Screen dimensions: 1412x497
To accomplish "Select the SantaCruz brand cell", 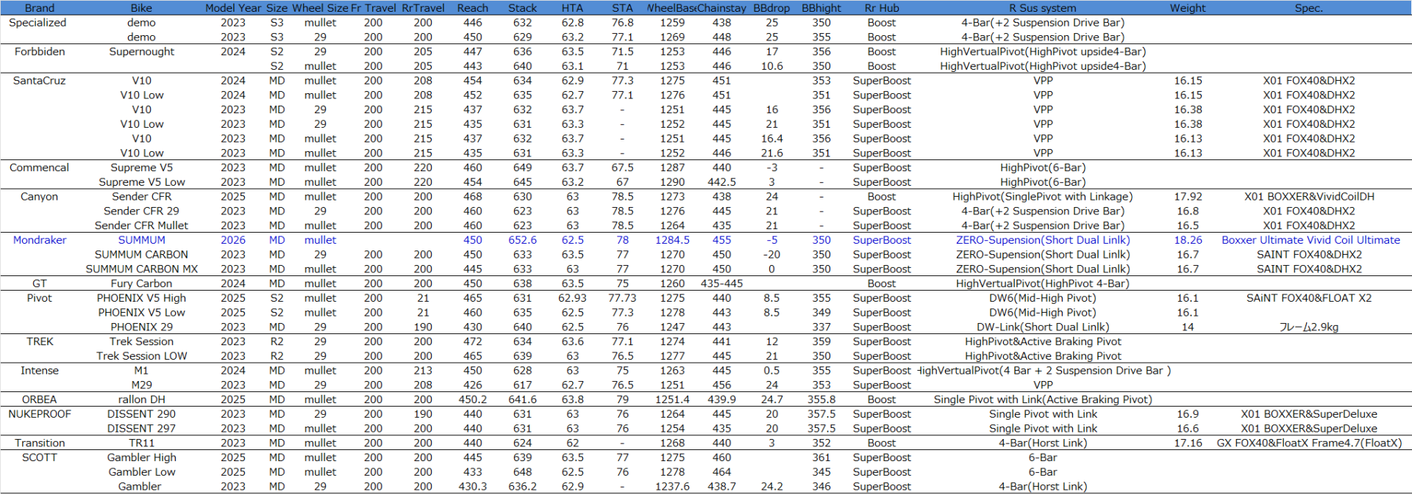I will pyautogui.click(x=39, y=81).
